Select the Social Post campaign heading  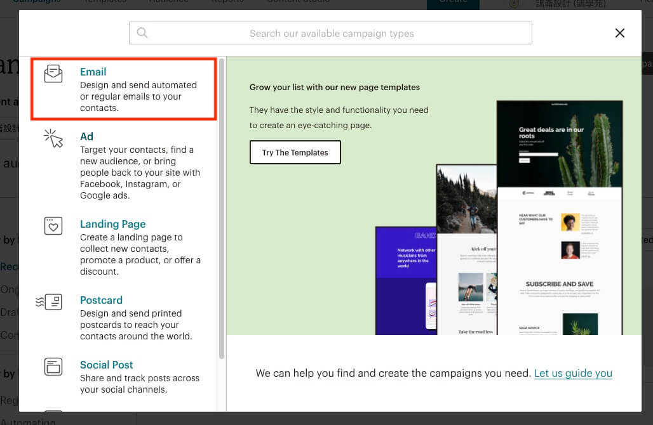tap(106, 365)
